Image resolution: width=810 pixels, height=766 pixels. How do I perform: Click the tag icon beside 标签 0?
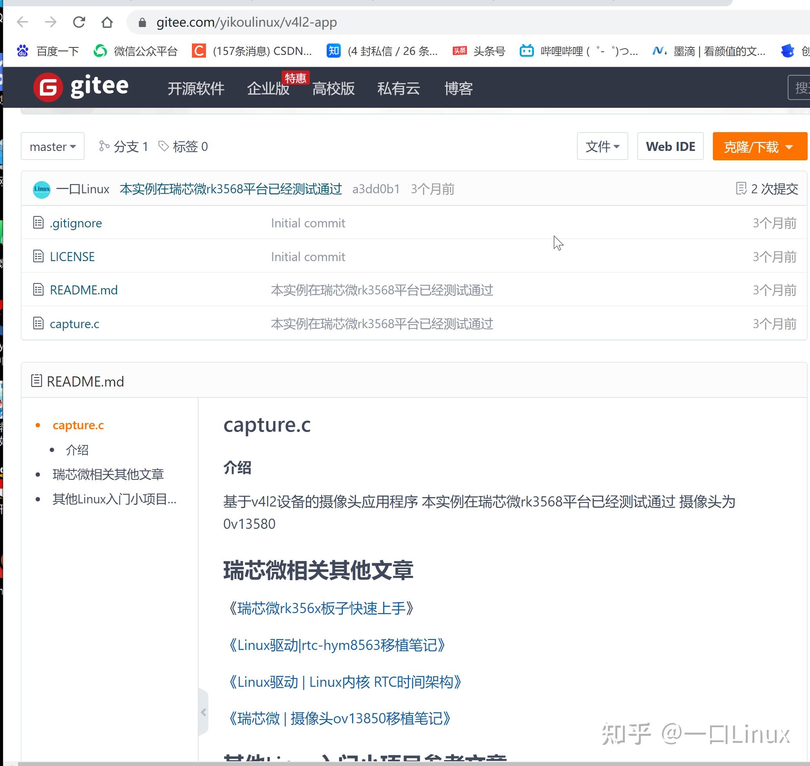point(163,146)
